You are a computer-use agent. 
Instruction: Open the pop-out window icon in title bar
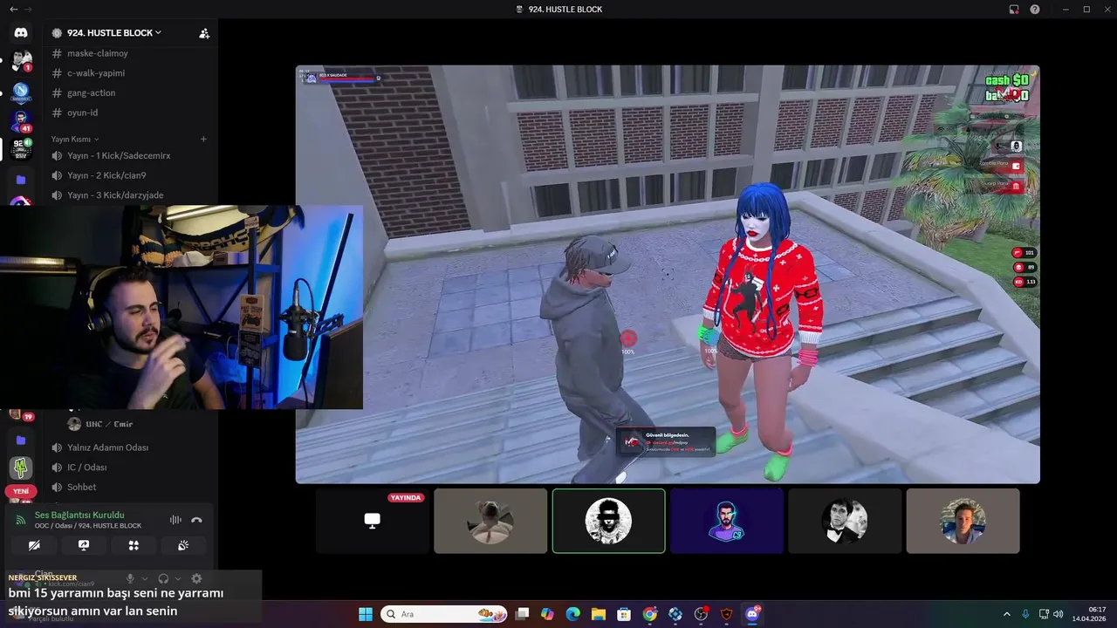pos(1014,9)
